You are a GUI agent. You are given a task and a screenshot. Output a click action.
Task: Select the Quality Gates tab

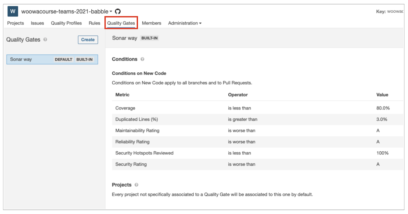coord(121,23)
